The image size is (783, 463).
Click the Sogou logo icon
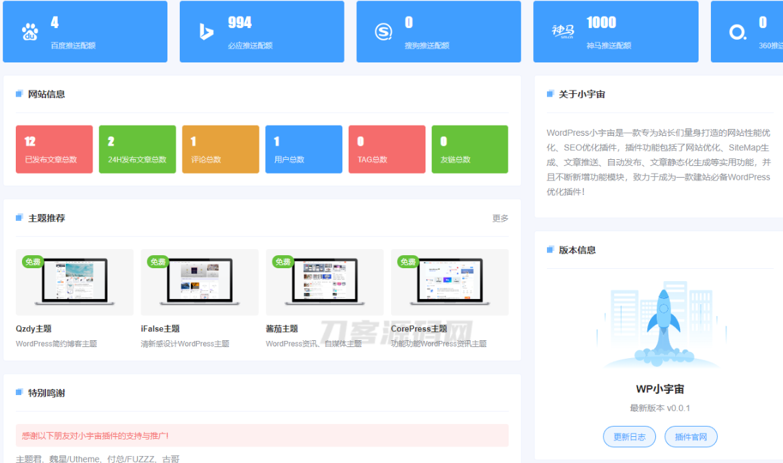pyautogui.click(x=384, y=32)
